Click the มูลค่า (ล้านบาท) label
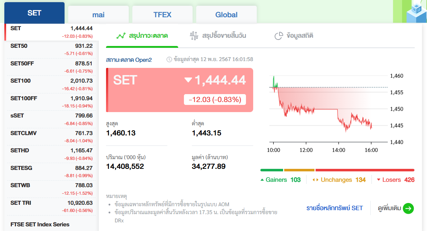Image resolution: width=427 pixels, height=231 pixels. (x=210, y=157)
